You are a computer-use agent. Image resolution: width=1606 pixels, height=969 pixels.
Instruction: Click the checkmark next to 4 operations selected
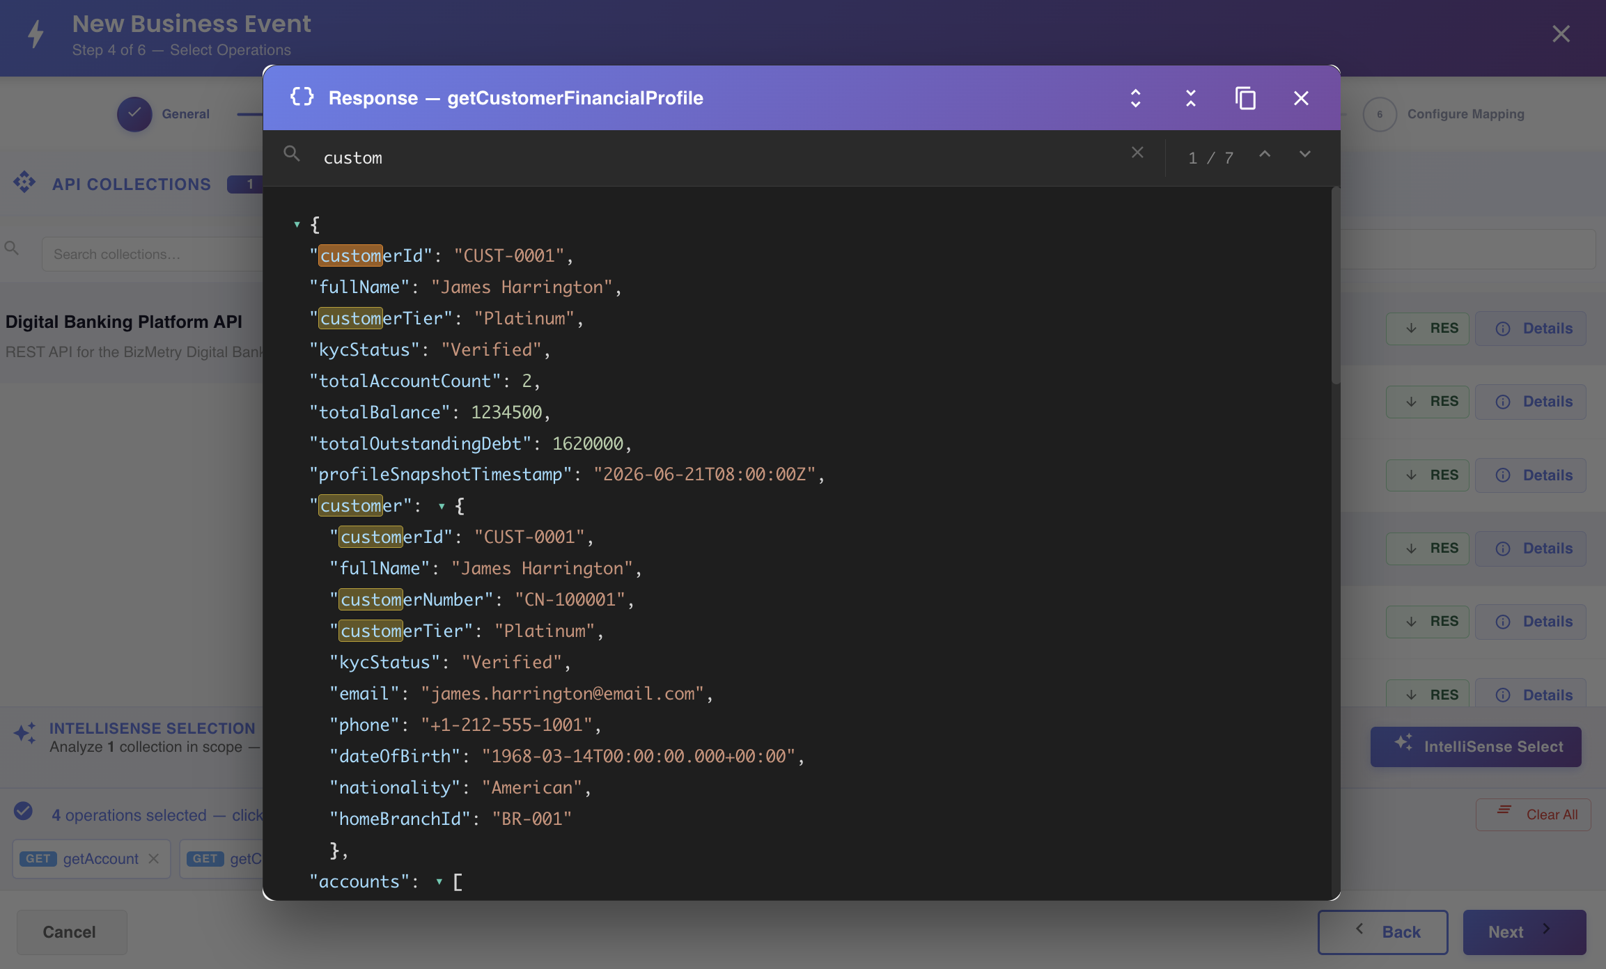click(x=23, y=812)
